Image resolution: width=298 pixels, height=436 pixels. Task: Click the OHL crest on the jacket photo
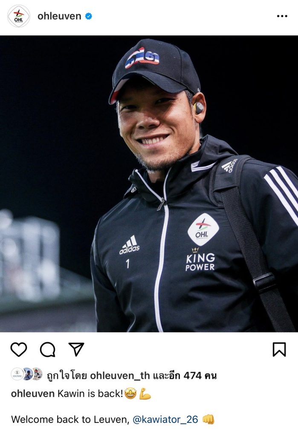tap(203, 229)
